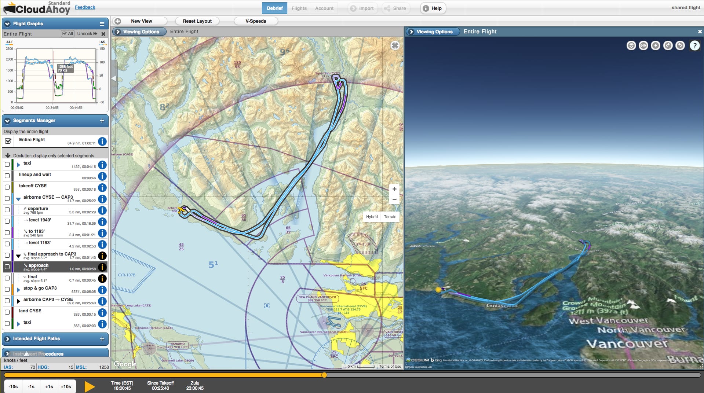This screenshot has height=393, width=704.
Task: Check the lineup and wait checkbox
Action: coord(7,176)
